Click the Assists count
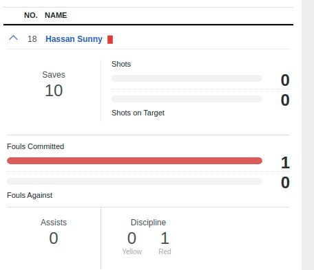Viewport: 314px width, 270px height. tap(54, 238)
